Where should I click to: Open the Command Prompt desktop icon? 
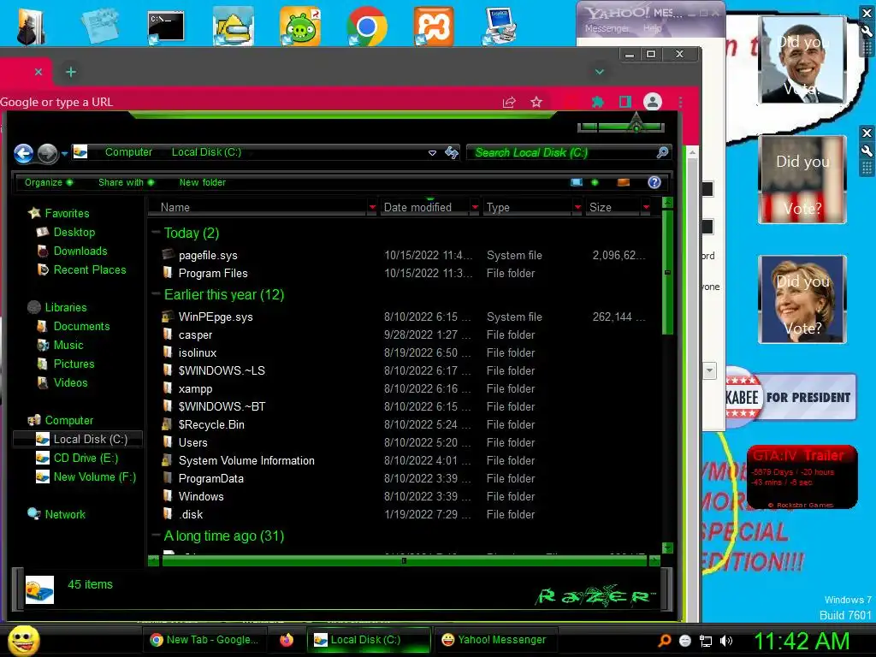tap(166, 27)
